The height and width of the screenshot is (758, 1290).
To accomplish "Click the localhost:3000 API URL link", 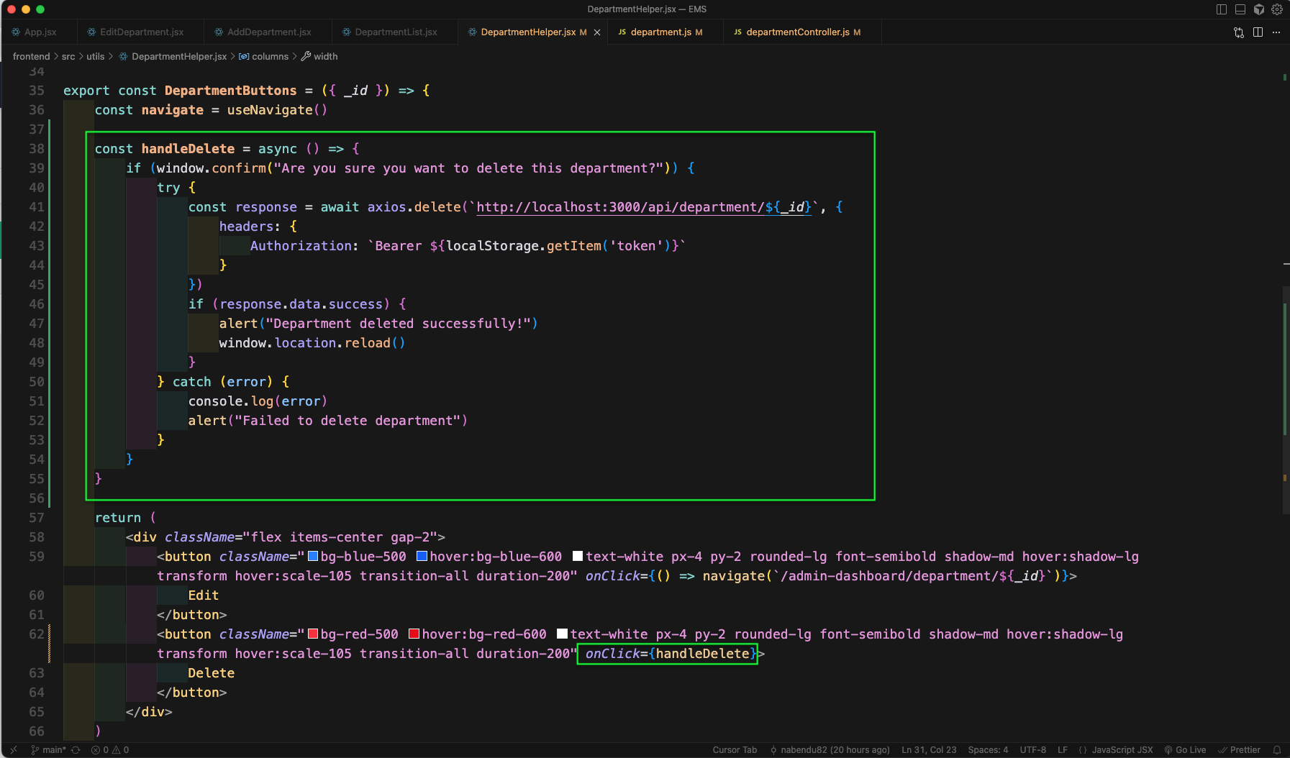I will click(644, 207).
